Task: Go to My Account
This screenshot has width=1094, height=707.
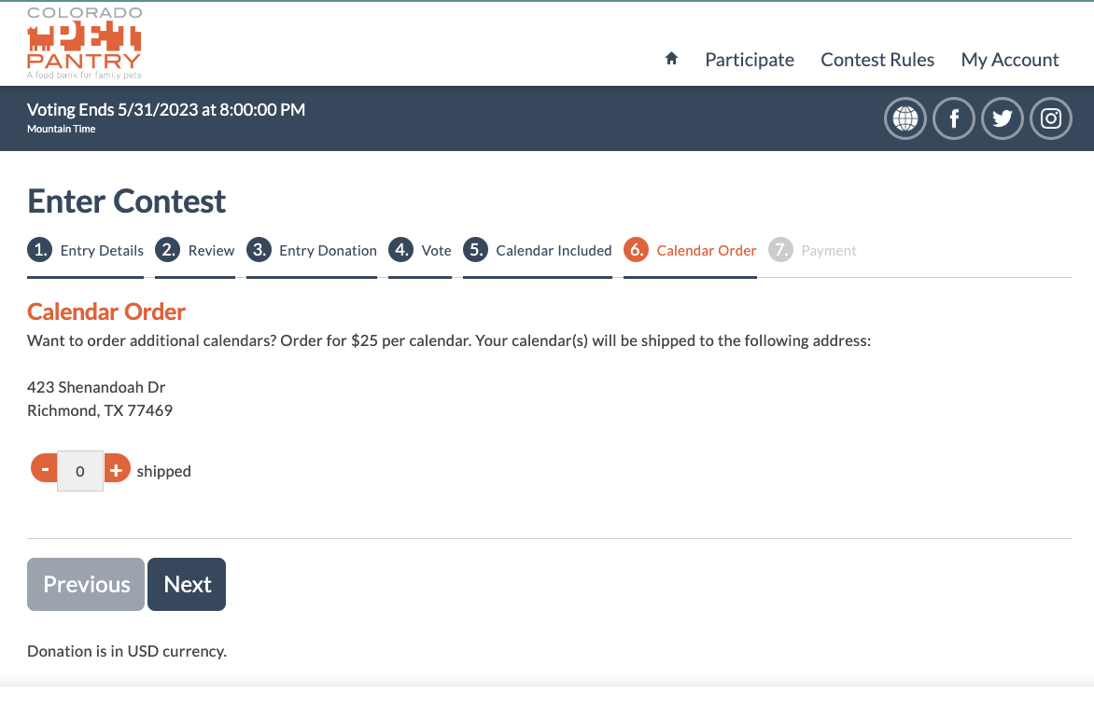Action: pos(1010,60)
